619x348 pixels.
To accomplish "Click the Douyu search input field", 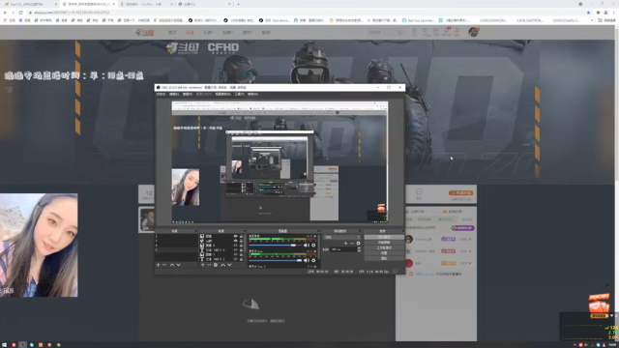I will [x=382, y=32].
